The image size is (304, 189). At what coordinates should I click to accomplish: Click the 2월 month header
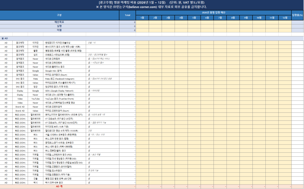tap(155, 18)
